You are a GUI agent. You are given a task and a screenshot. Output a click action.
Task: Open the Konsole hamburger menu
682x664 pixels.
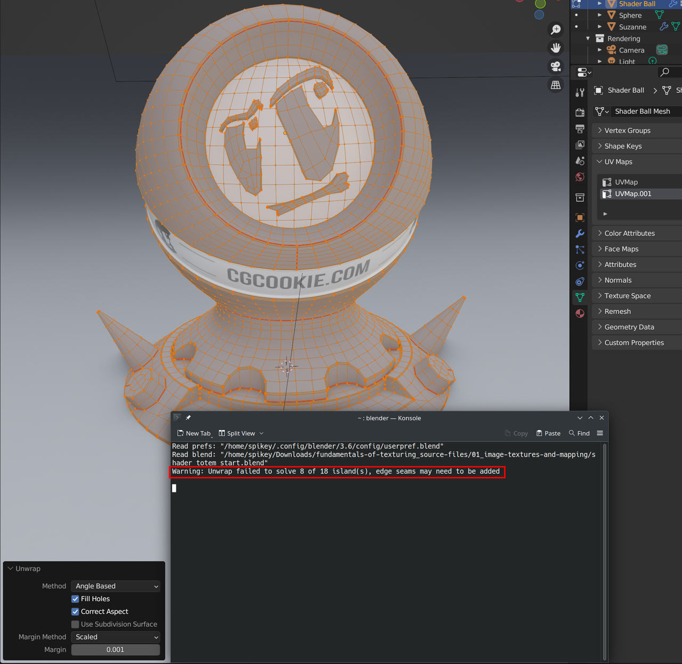pos(600,433)
